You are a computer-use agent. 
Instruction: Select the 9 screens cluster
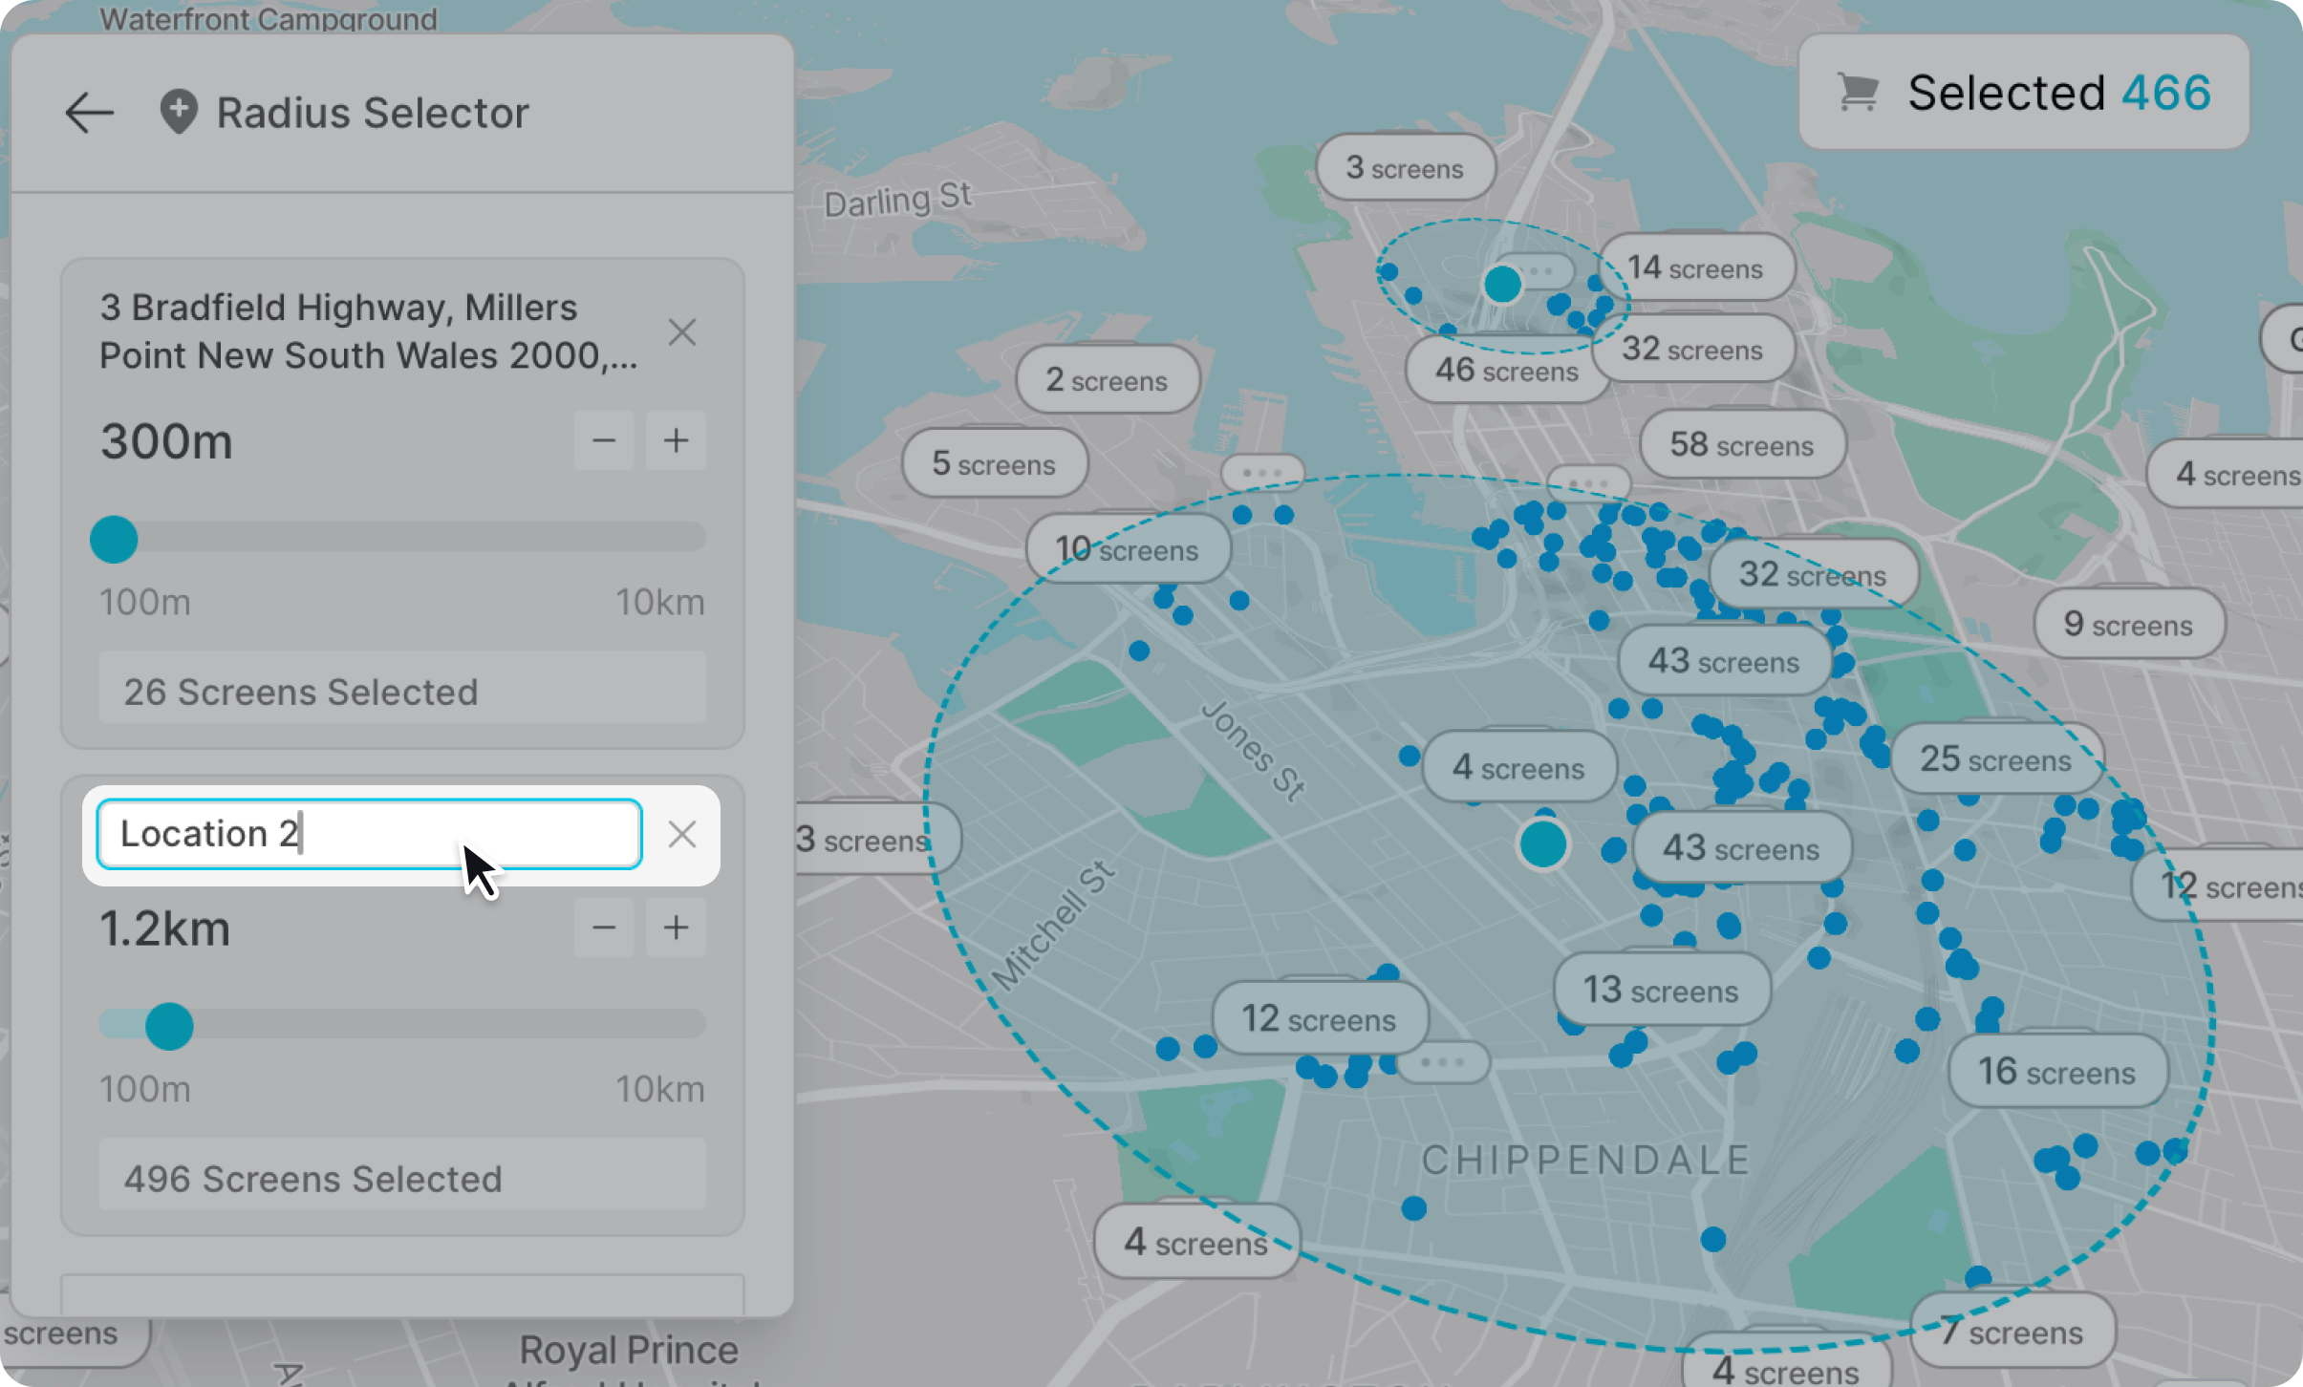coord(2128,624)
